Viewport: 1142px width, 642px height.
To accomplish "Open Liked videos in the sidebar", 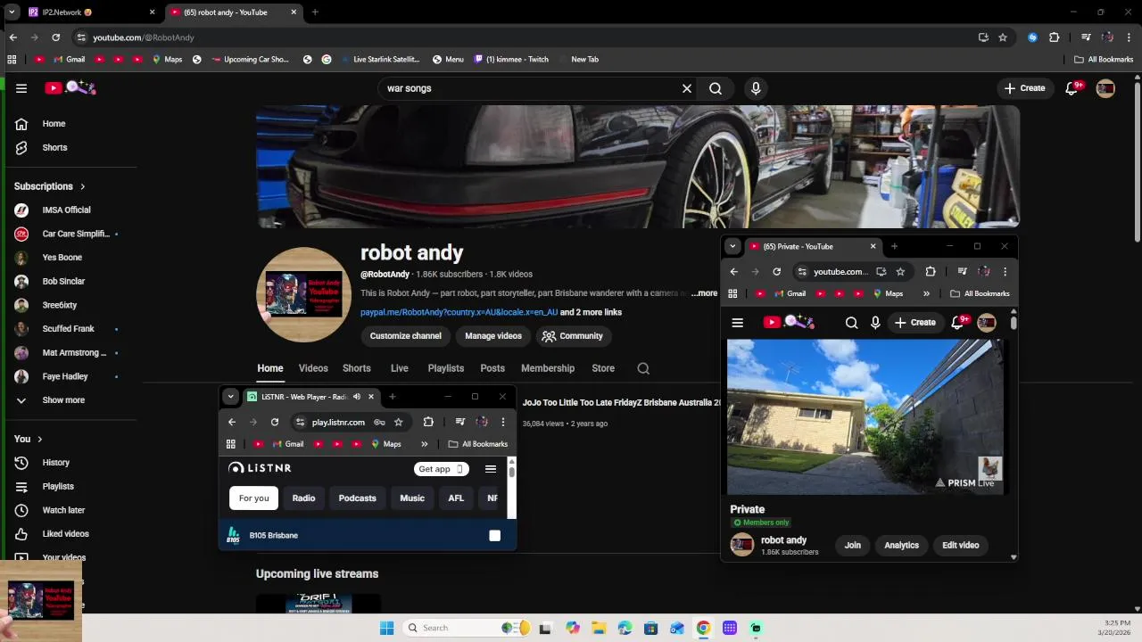I will [65, 534].
